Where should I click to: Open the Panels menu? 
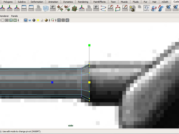pyautogui.click(x=14, y=16)
